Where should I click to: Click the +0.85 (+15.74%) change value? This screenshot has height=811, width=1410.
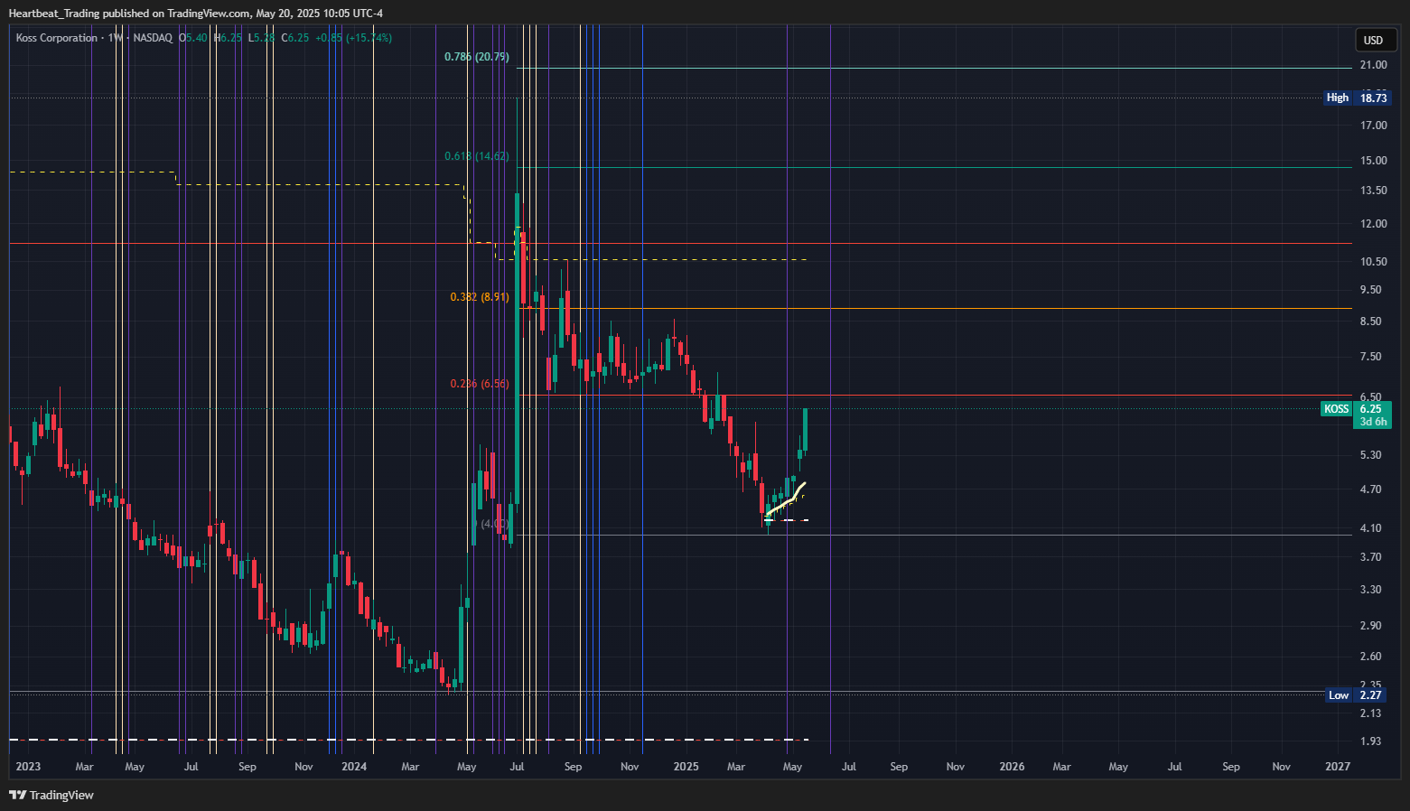coord(353,38)
